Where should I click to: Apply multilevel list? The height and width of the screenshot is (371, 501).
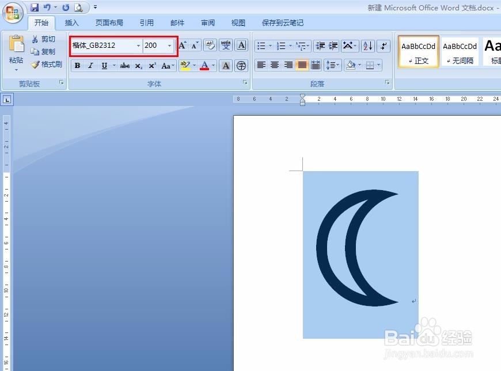[301, 46]
